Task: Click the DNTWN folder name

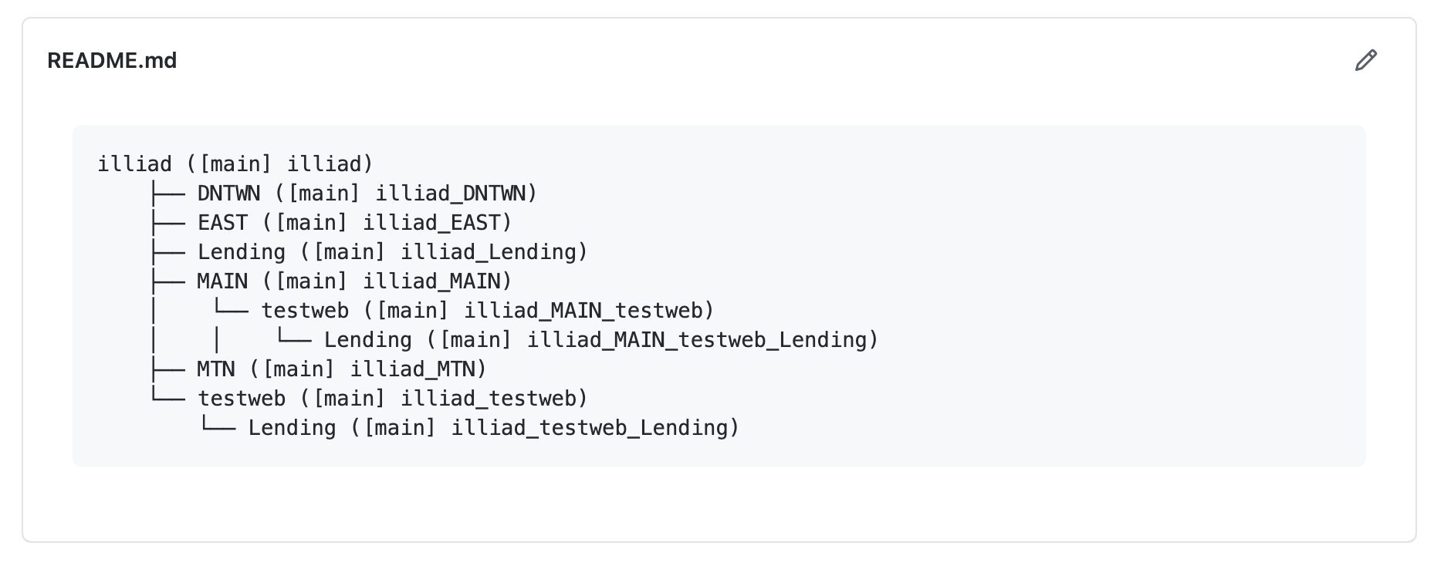Action: (x=228, y=194)
